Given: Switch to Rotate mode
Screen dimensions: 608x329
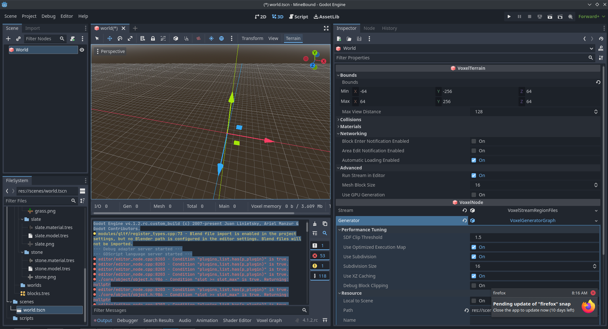Looking at the screenshot, I should pos(120,38).
